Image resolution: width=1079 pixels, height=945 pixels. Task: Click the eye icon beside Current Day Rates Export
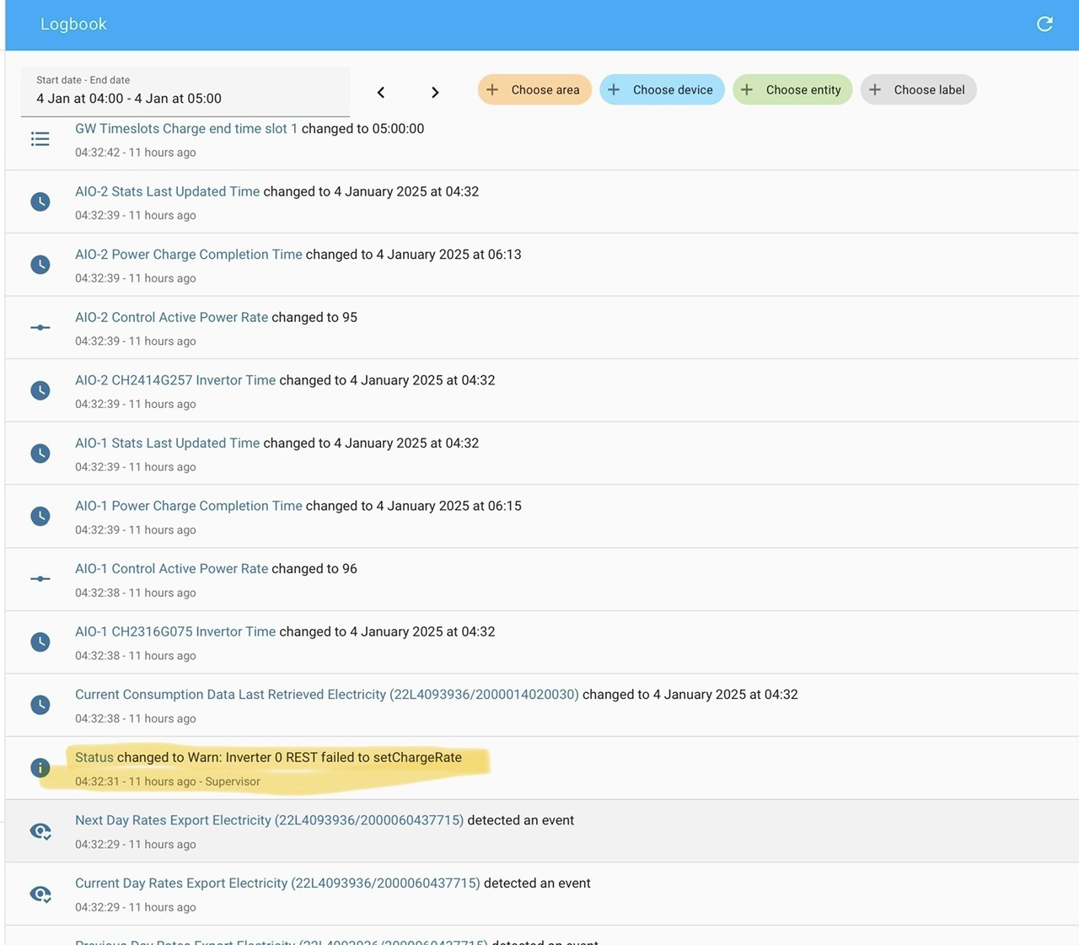pyautogui.click(x=40, y=894)
